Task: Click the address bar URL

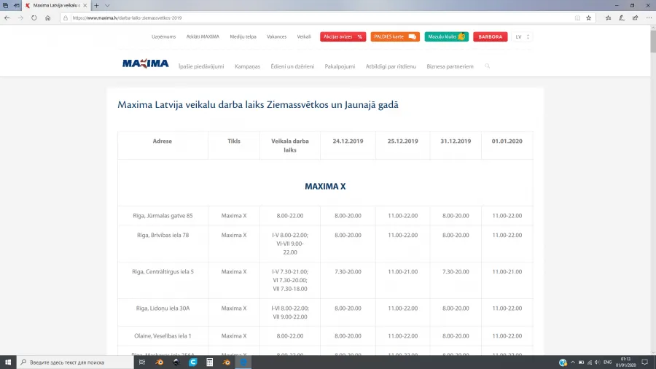Action: click(x=127, y=18)
